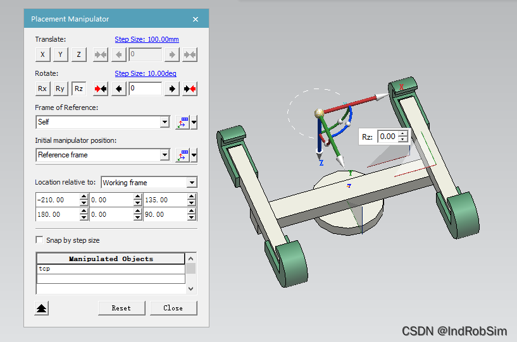517x342 pixels.
Task: Click the rotate value input field
Action: tap(146, 89)
